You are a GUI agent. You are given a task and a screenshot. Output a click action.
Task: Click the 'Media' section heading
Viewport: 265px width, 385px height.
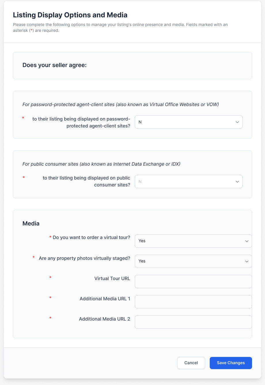(x=31, y=223)
